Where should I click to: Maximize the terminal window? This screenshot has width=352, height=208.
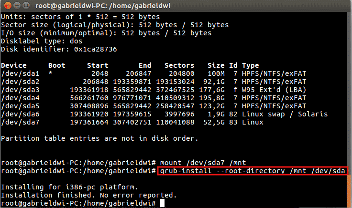tap(26, 5)
